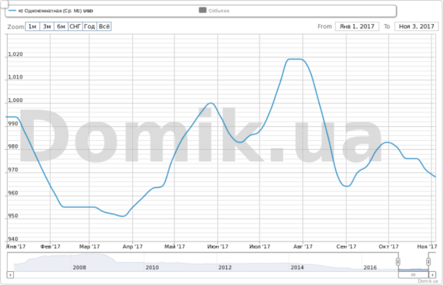443x285 pixels.
Task: Click the Сен '17 axis label
Action: pyautogui.click(x=346, y=246)
